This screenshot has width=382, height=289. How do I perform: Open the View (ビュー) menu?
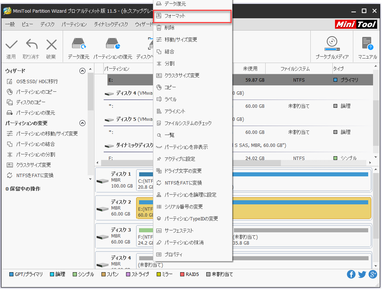pyautogui.click(x=27, y=24)
